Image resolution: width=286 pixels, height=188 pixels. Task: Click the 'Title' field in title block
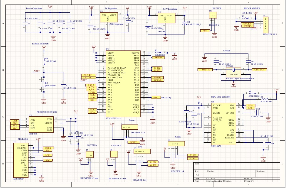point(197,164)
